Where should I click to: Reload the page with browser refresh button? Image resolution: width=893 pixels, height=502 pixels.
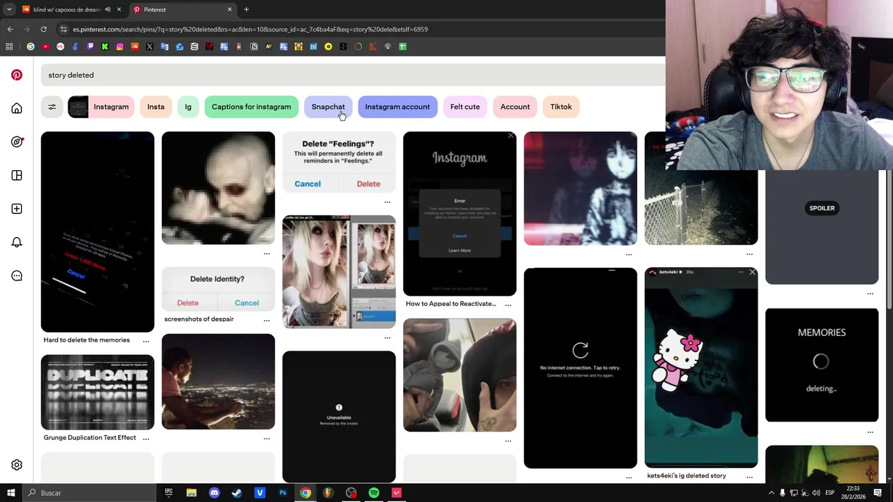[43, 29]
